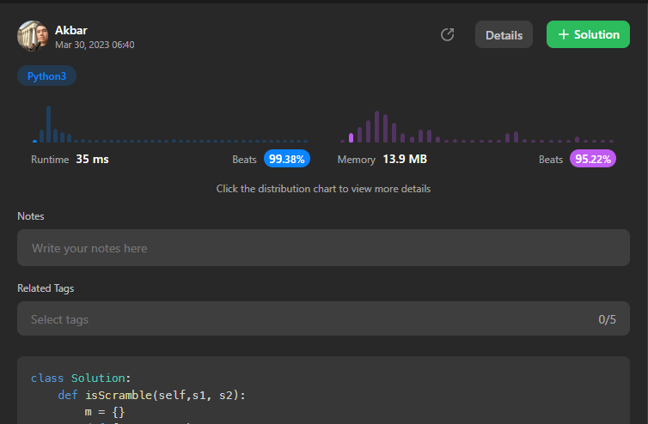The width and height of the screenshot is (648, 424).
Task: Click the isScramble line in code block
Action: pyautogui.click(x=151, y=395)
